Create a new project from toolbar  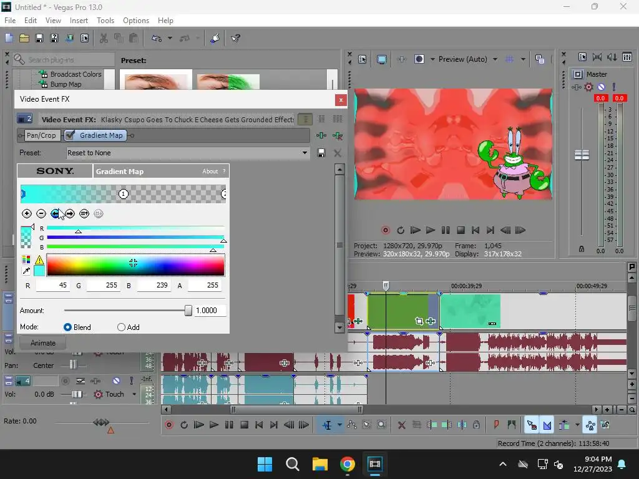click(x=9, y=38)
